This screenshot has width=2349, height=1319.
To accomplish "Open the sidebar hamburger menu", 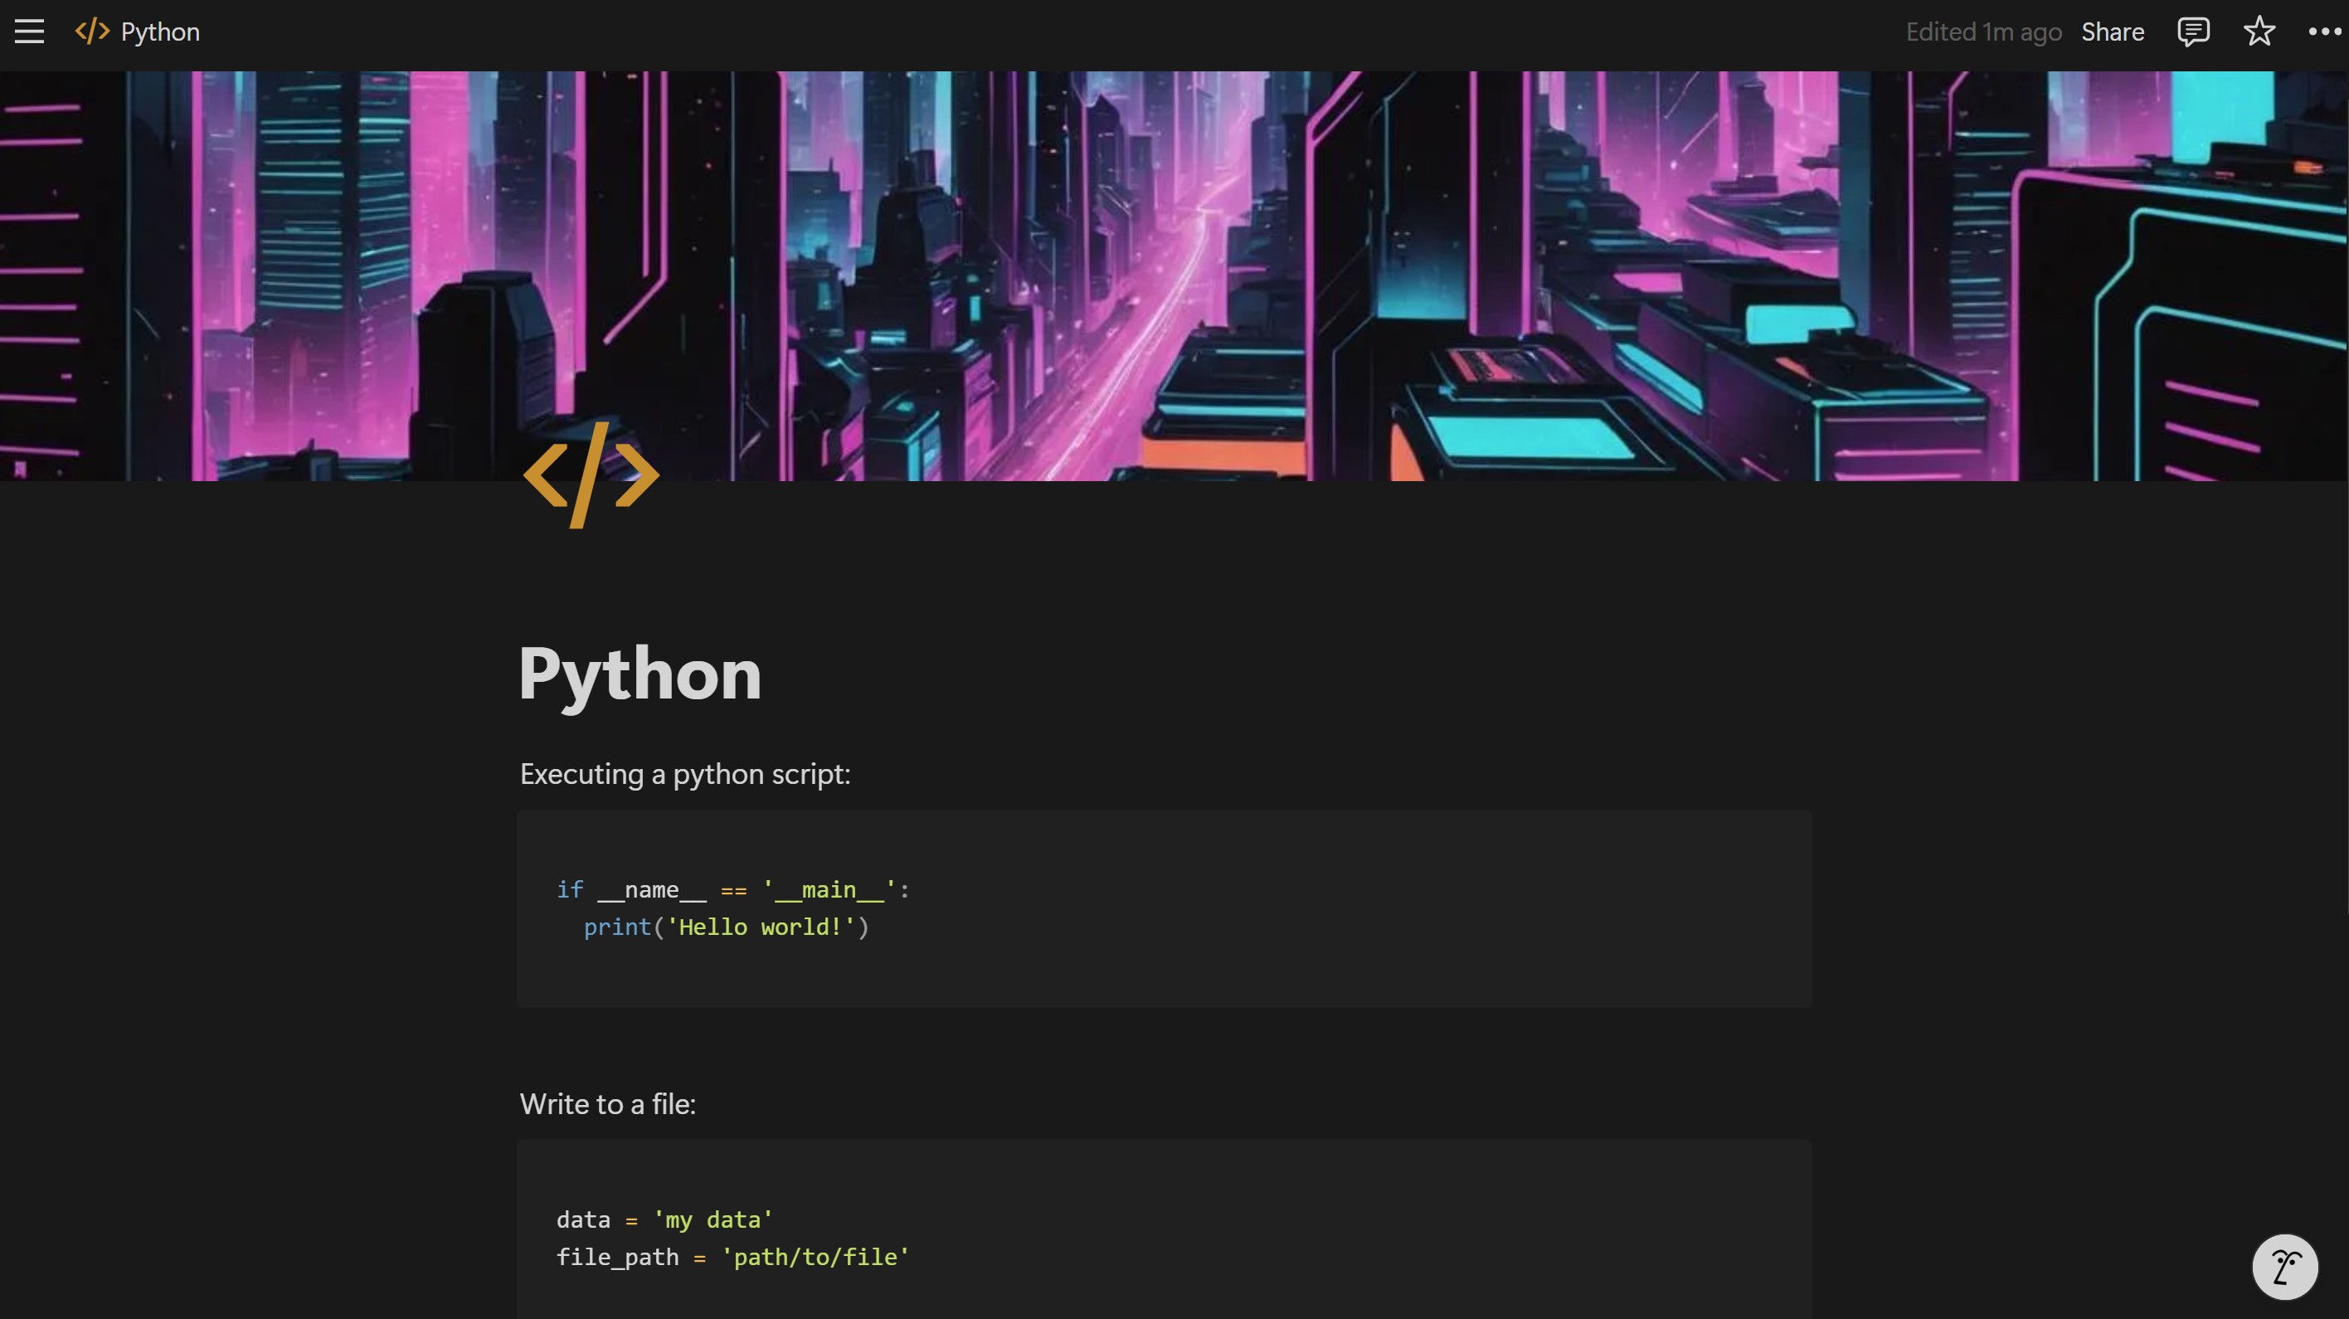I will (29, 32).
